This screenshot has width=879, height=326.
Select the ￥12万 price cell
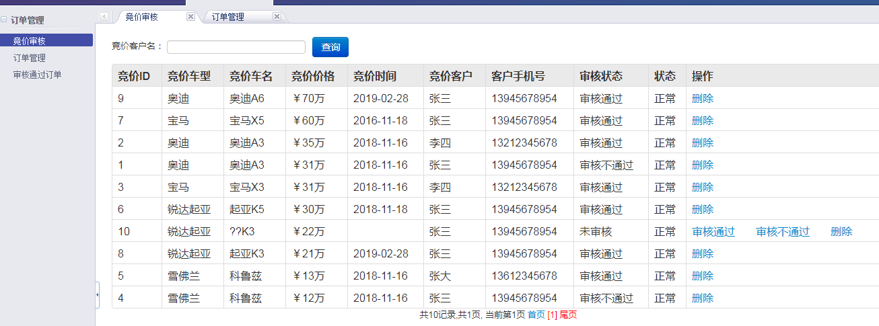point(316,298)
